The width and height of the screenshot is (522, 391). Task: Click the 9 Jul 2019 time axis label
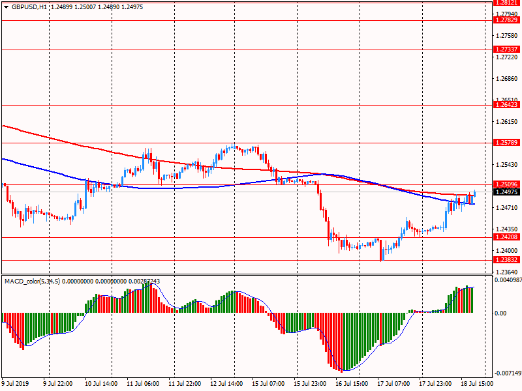click(15, 384)
